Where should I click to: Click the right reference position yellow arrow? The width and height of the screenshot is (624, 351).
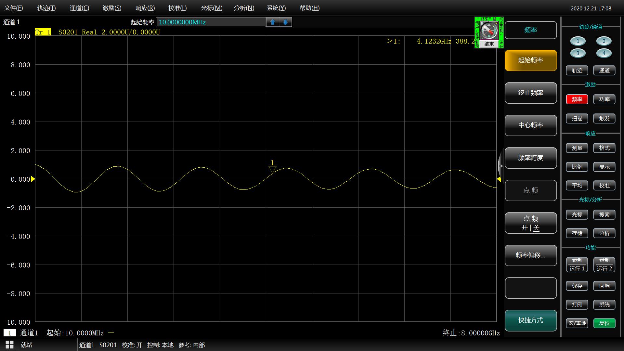[x=499, y=179]
